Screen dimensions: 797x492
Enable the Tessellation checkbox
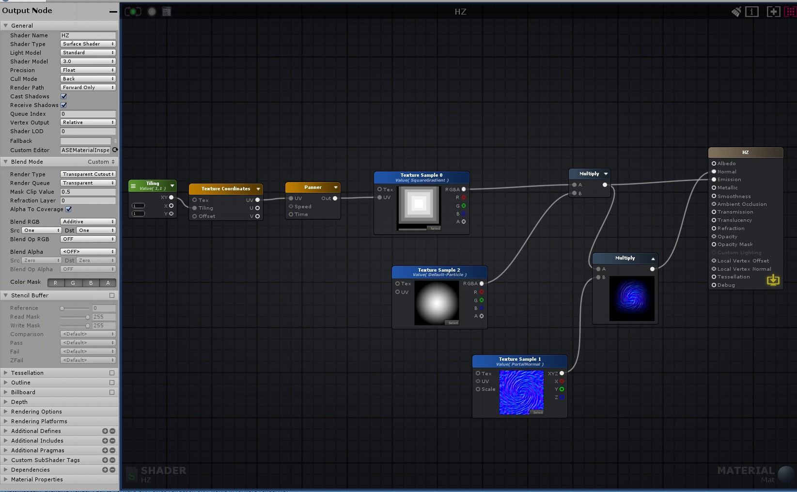[x=112, y=373]
